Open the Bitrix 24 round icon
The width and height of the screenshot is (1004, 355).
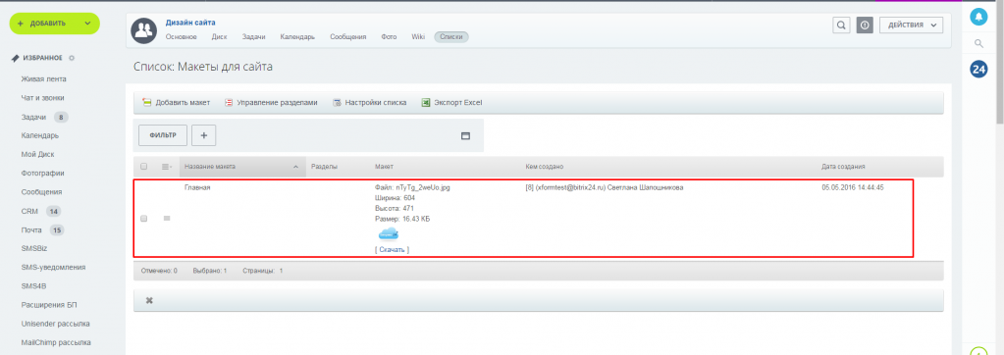click(x=978, y=70)
